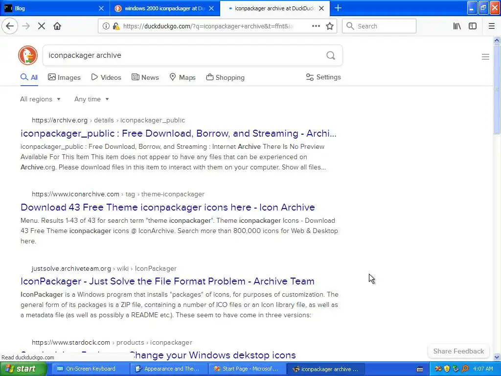Open the Windows start menu

(23, 369)
